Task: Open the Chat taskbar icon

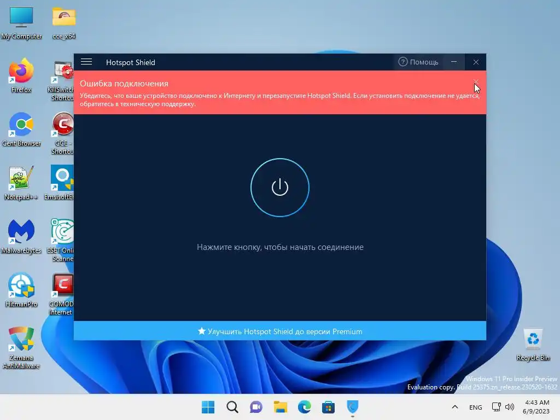Action: (256, 407)
